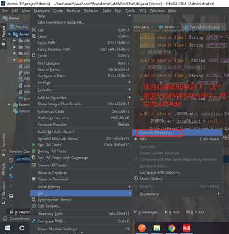Viewport: 229px width, 234px height.
Task: Select Reformat Code
Action: point(81,112)
